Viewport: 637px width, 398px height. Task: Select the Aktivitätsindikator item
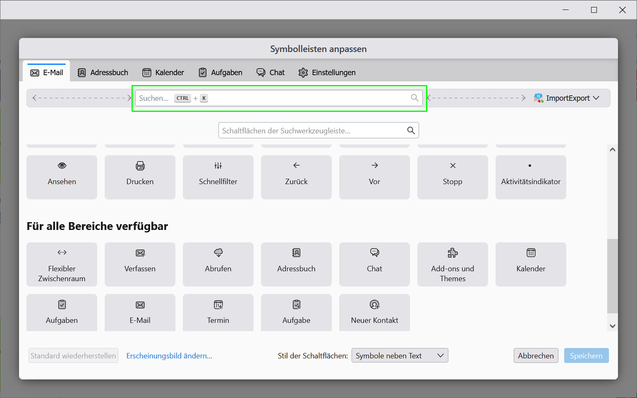[531, 177]
